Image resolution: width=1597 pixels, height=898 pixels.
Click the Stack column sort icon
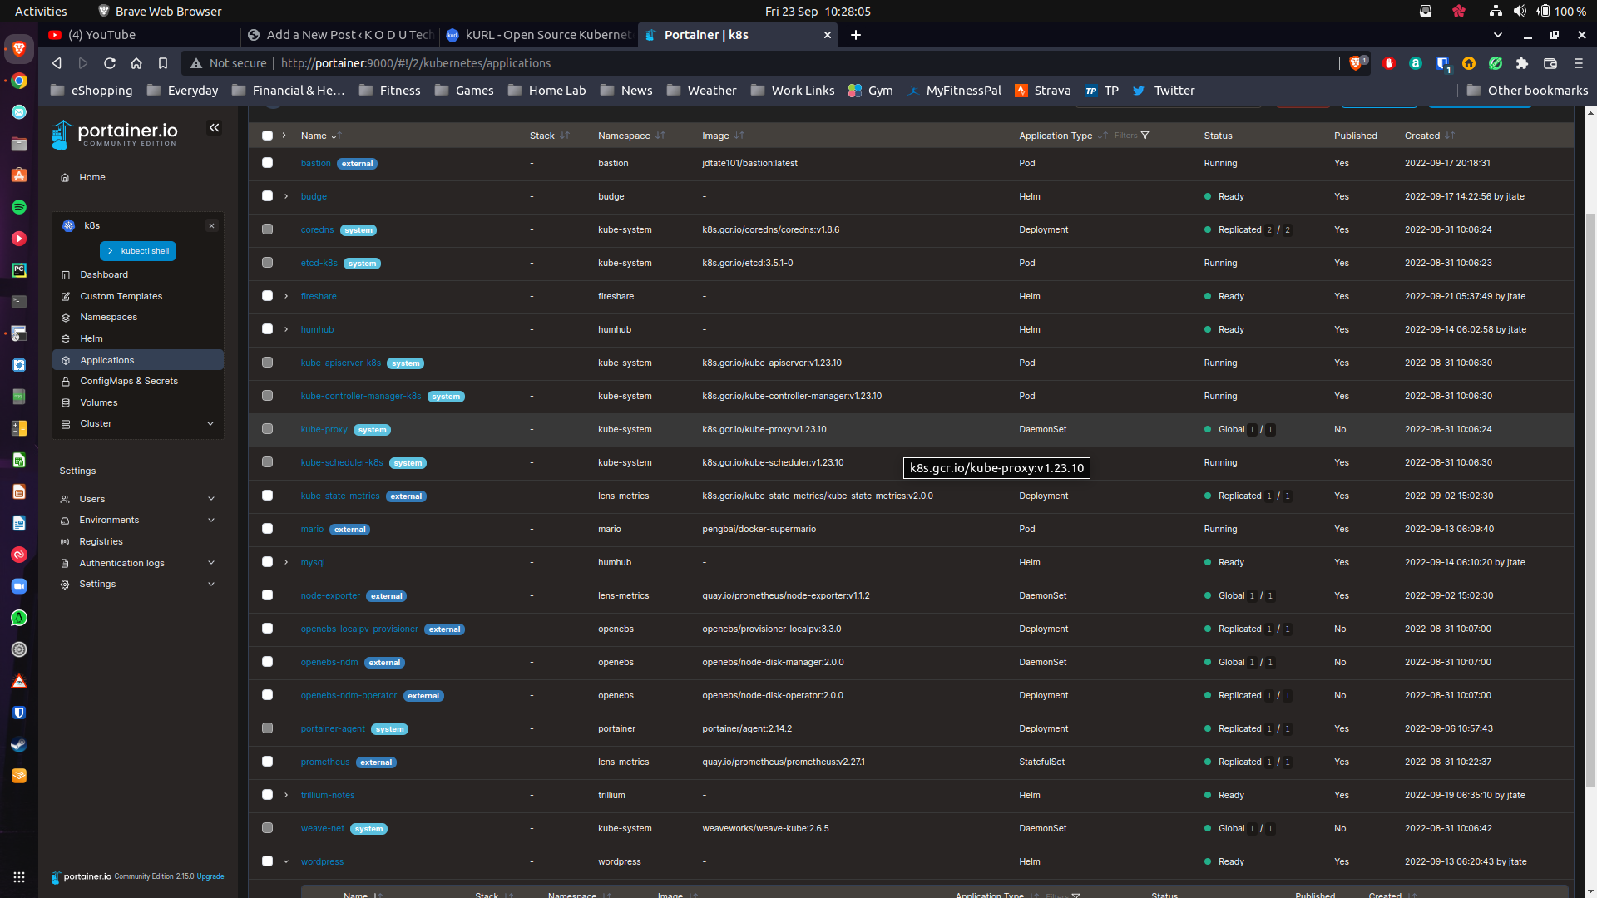pos(565,136)
